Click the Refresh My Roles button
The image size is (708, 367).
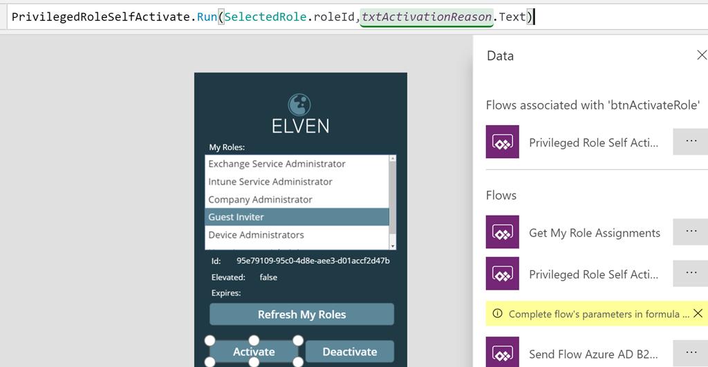click(x=301, y=314)
